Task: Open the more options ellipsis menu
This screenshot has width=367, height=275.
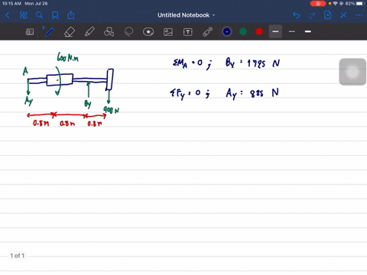Action: (359, 15)
